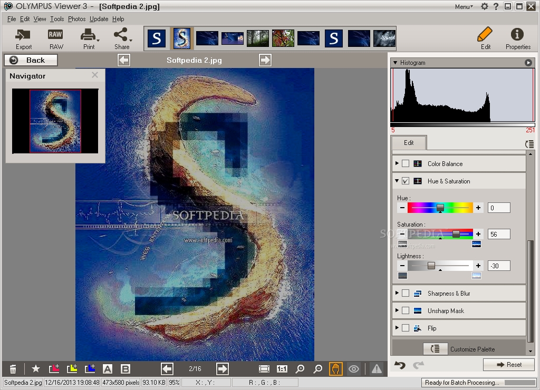The height and width of the screenshot is (390, 540).
Task: Enable the Flip checkbox
Action: click(x=406, y=328)
